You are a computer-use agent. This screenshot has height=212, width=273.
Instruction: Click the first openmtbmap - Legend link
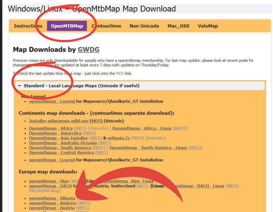tap(52, 101)
